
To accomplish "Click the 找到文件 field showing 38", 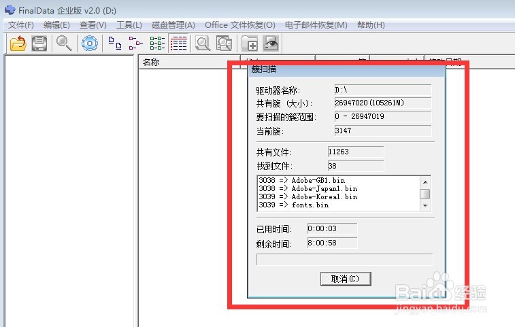I will pyautogui.click(x=356, y=166).
